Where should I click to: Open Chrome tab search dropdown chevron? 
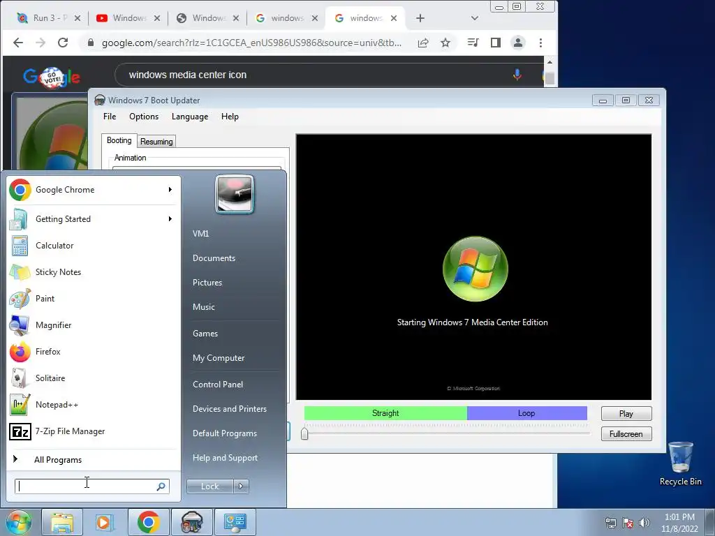tap(475, 18)
